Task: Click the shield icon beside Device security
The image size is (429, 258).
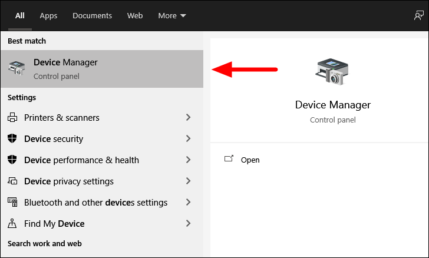Action: (x=12, y=138)
